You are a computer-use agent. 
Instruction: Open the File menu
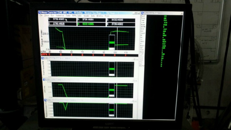pos(41,15)
